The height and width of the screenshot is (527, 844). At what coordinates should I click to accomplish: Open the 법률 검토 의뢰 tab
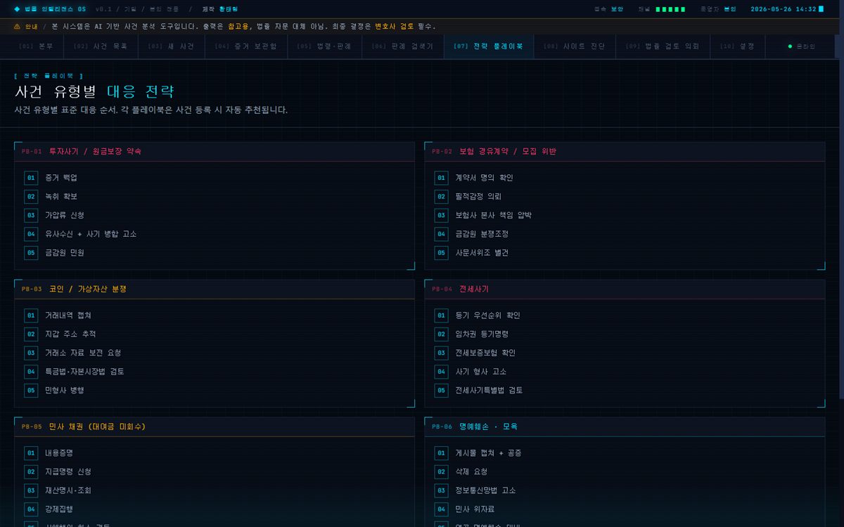point(662,46)
